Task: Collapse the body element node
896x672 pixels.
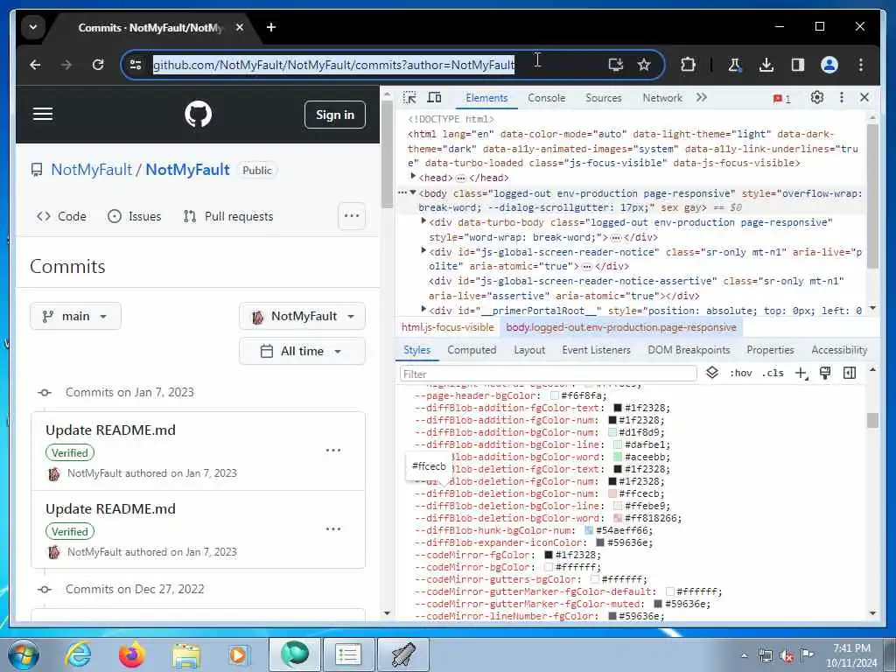Action: (x=413, y=192)
